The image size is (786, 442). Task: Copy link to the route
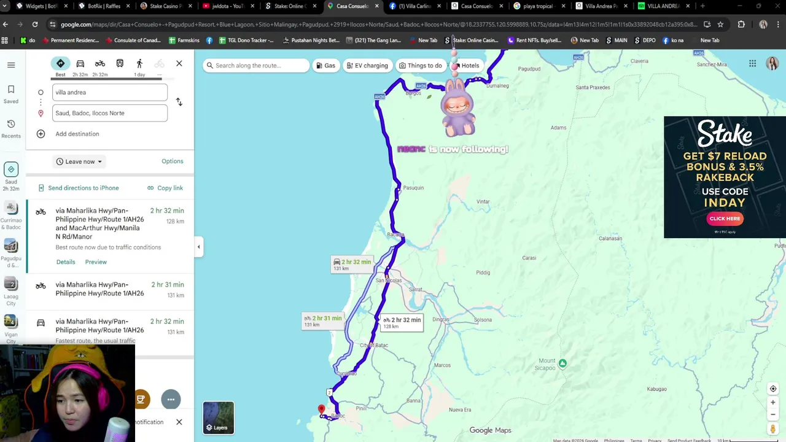click(165, 188)
